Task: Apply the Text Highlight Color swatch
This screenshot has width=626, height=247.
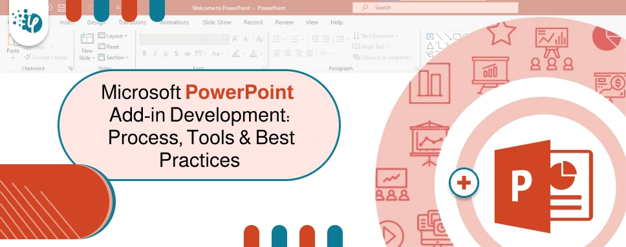Action: pos(235,54)
